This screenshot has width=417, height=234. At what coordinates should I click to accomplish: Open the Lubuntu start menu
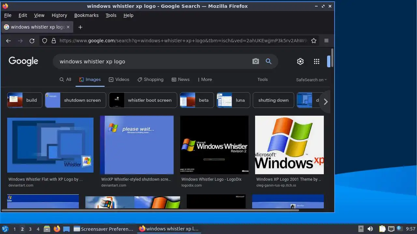point(5,229)
